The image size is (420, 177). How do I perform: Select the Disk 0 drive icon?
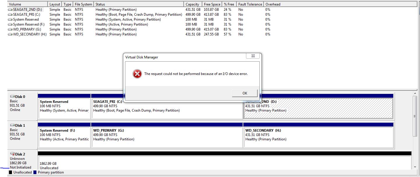coord(12,96)
